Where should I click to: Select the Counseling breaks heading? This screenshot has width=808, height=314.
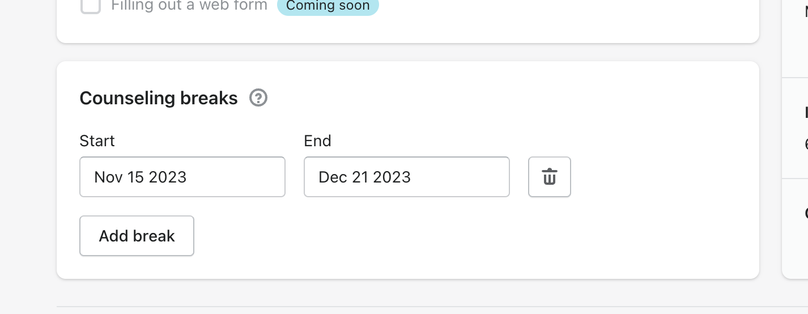[159, 98]
